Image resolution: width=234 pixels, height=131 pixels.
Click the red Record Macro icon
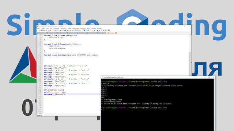coord(97,30)
